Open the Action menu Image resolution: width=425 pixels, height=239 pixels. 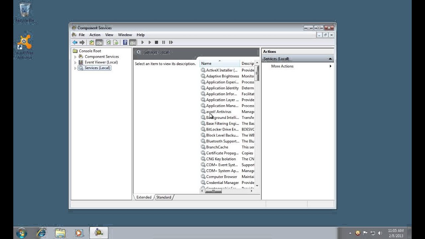point(95,35)
